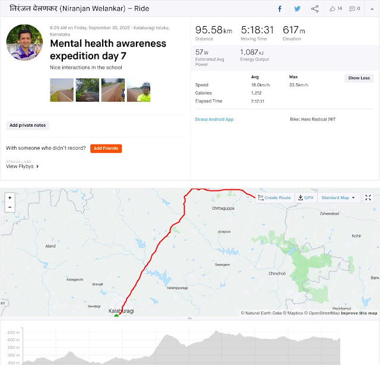The height and width of the screenshot is (365, 380).
Task: Collapse the activity header with the up arrow
Action: coord(372,9)
